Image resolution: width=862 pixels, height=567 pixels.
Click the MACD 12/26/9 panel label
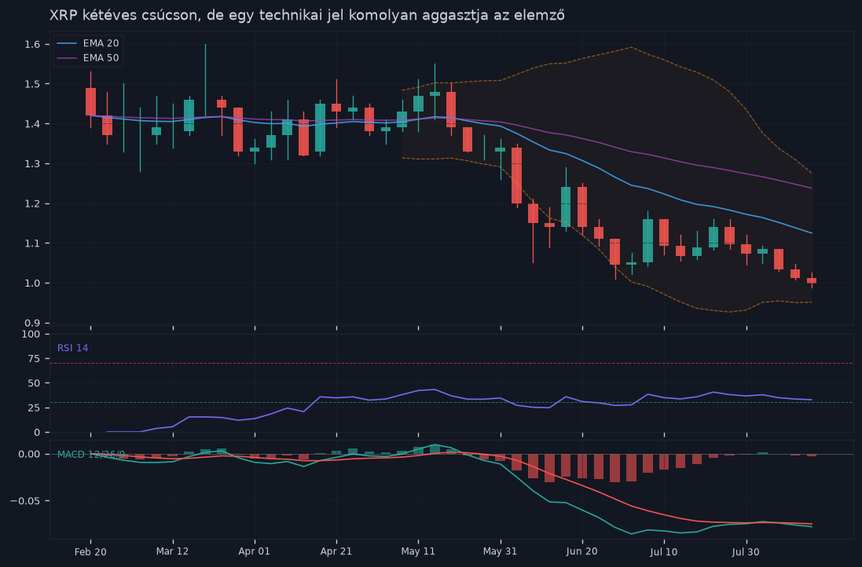[91, 455]
